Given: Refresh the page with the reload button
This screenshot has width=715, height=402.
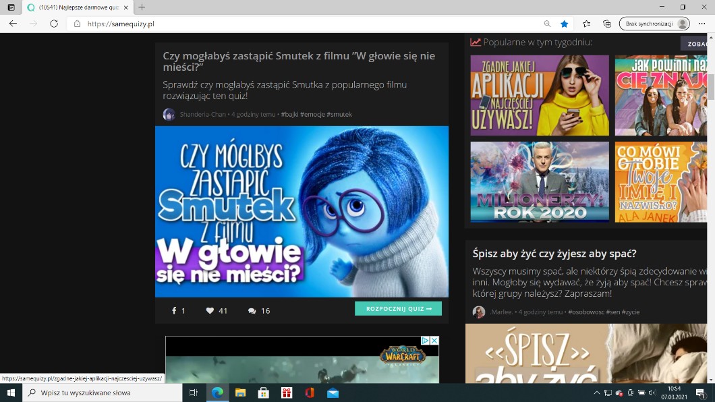Looking at the screenshot, I should [54, 24].
